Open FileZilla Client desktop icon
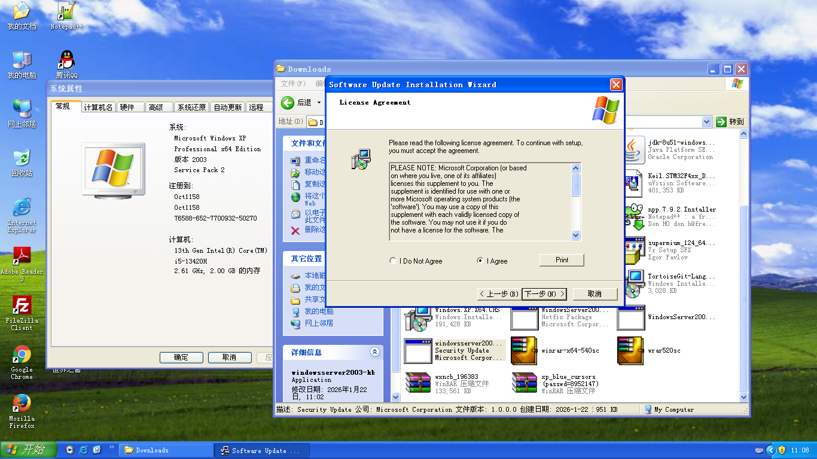The image size is (817, 459). (22, 306)
